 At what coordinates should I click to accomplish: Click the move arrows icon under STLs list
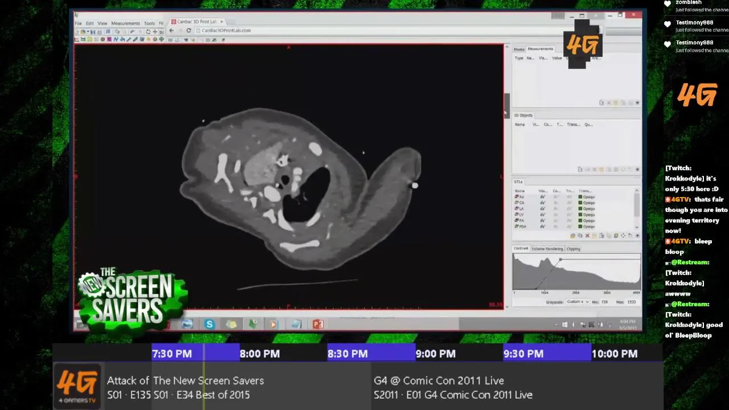623,236
